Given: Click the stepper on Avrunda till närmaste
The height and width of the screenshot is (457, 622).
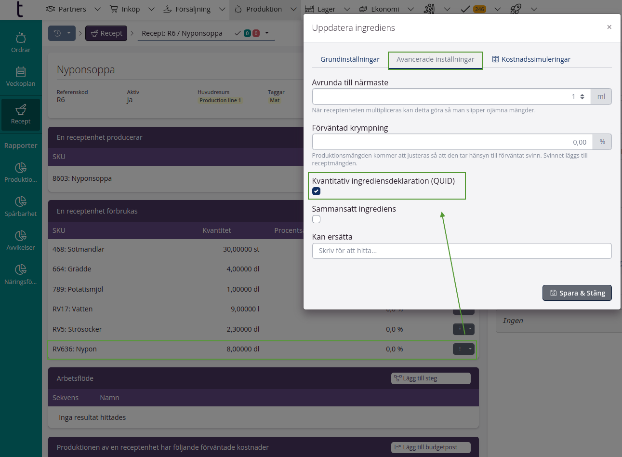Looking at the screenshot, I should (582, 96).
